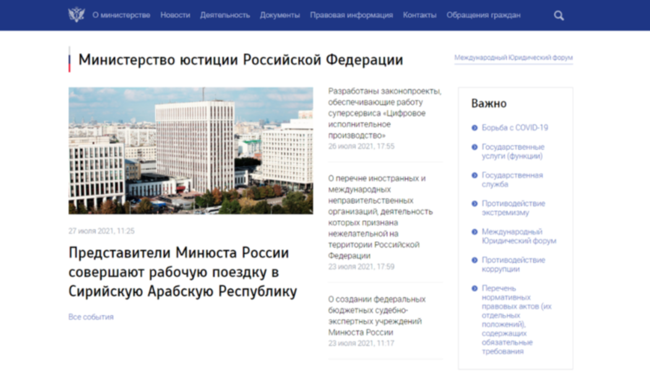Click bullet icon beside 'Государственные услуги'
This screenshot has width=650, height=371.
coord(475,147)
